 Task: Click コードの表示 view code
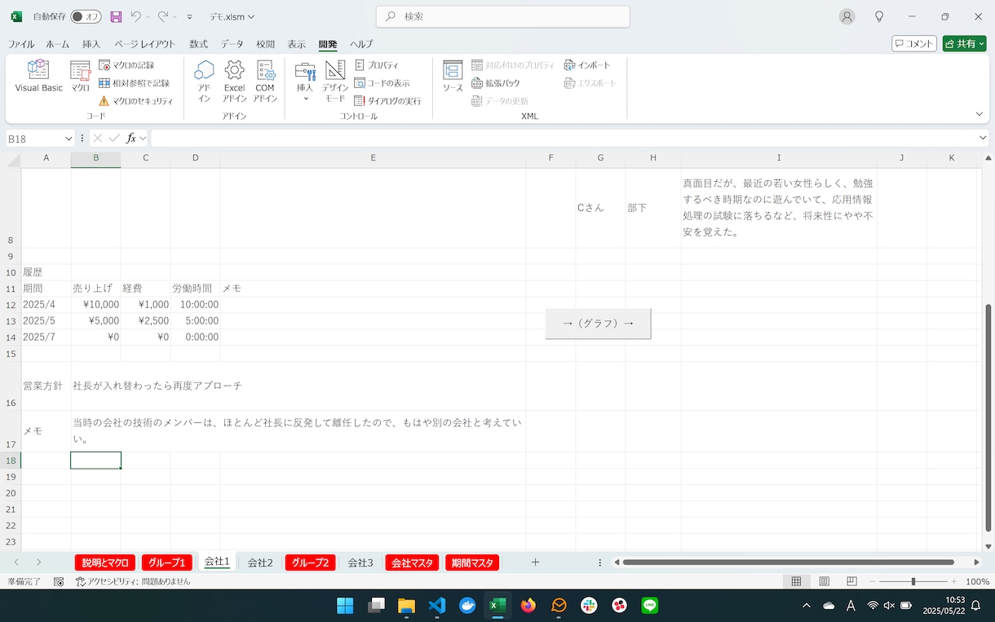(383, 83)
